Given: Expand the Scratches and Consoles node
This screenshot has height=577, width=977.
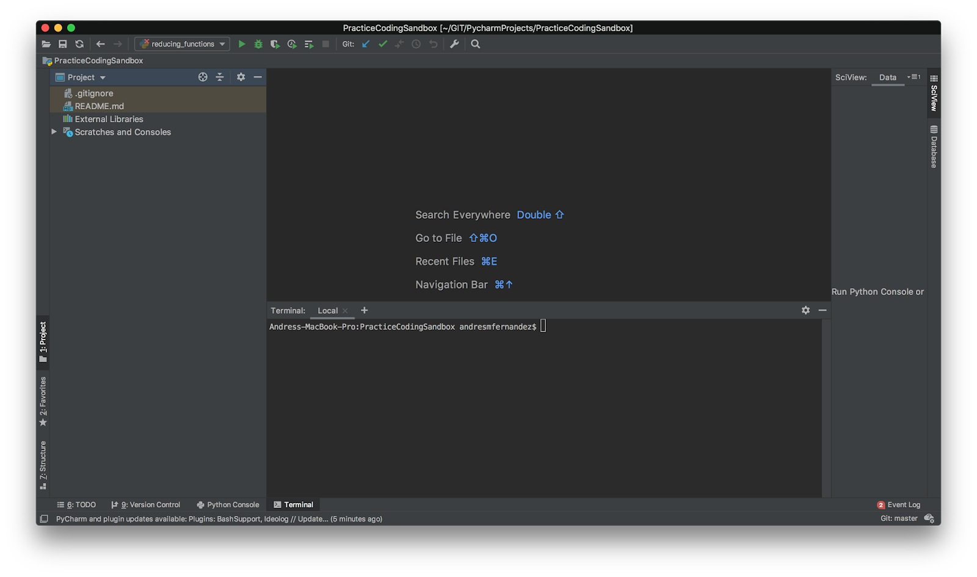Looking at the screenshot, I should (x=54, y=132).
